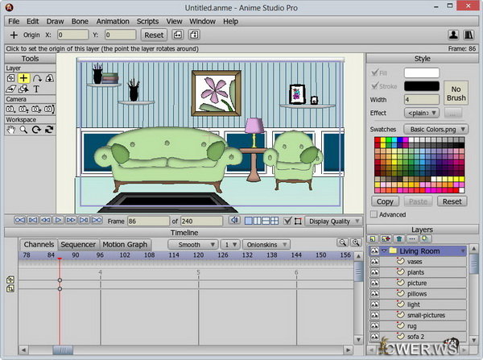Click the delete layer trash icon
The height and width of the screenshot is (360, 483).
(398, 239)
